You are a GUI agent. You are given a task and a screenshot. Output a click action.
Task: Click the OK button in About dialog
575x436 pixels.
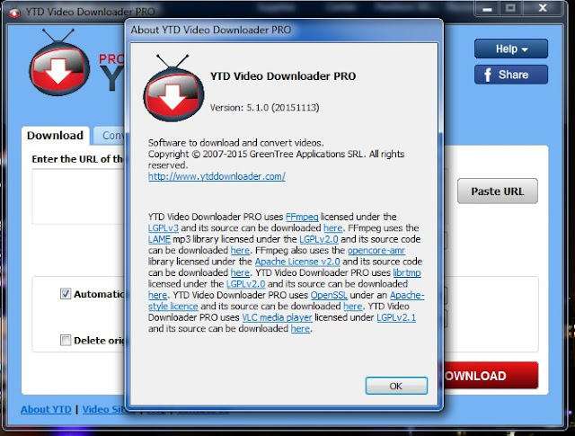point(396,386)
